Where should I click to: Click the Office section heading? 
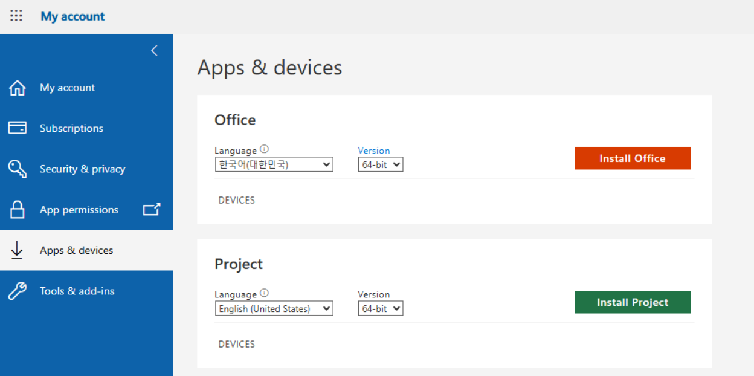click(x=235, y=120)
